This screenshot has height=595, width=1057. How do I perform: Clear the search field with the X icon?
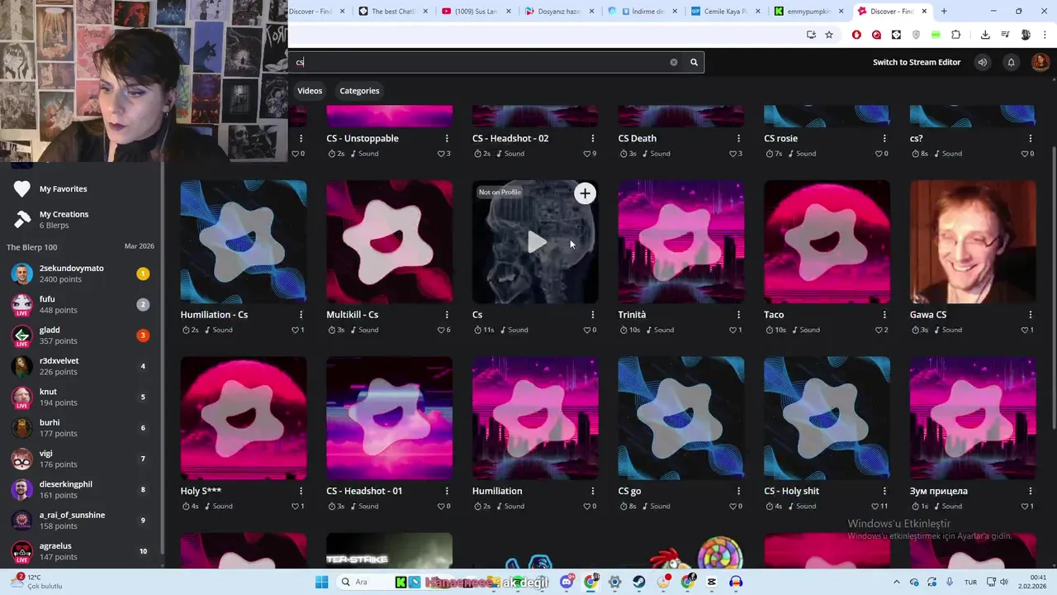673,62
